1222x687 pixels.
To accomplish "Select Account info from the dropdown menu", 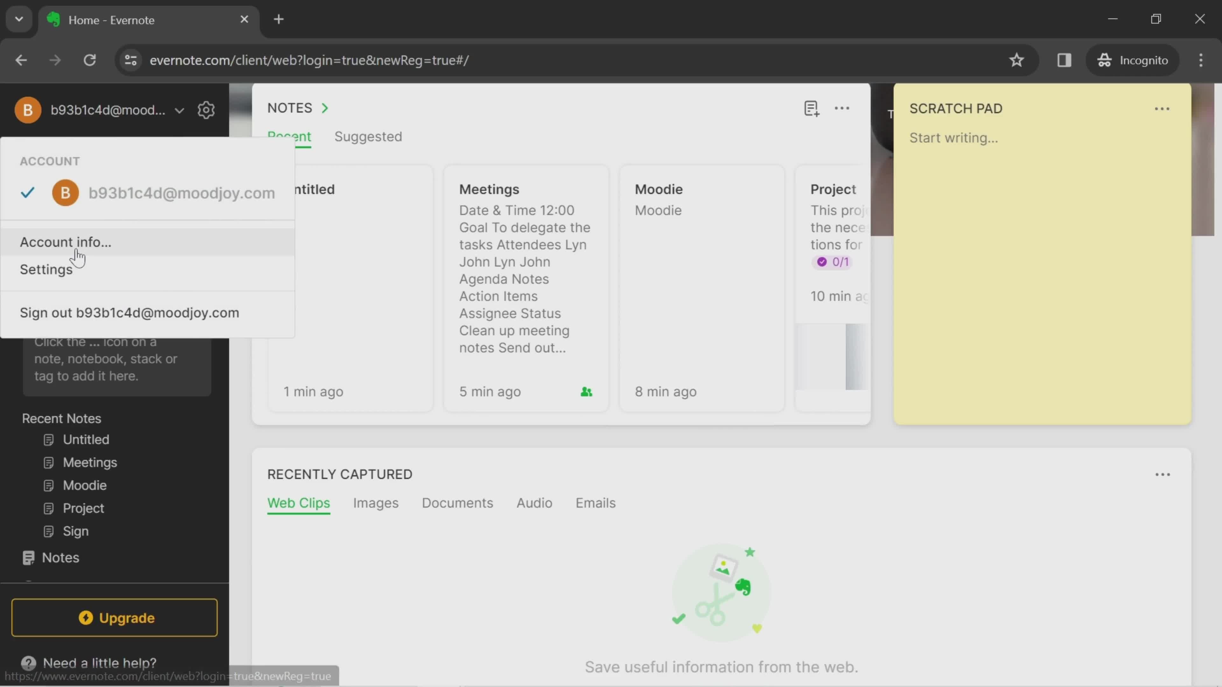I will [x=66, y=242].
